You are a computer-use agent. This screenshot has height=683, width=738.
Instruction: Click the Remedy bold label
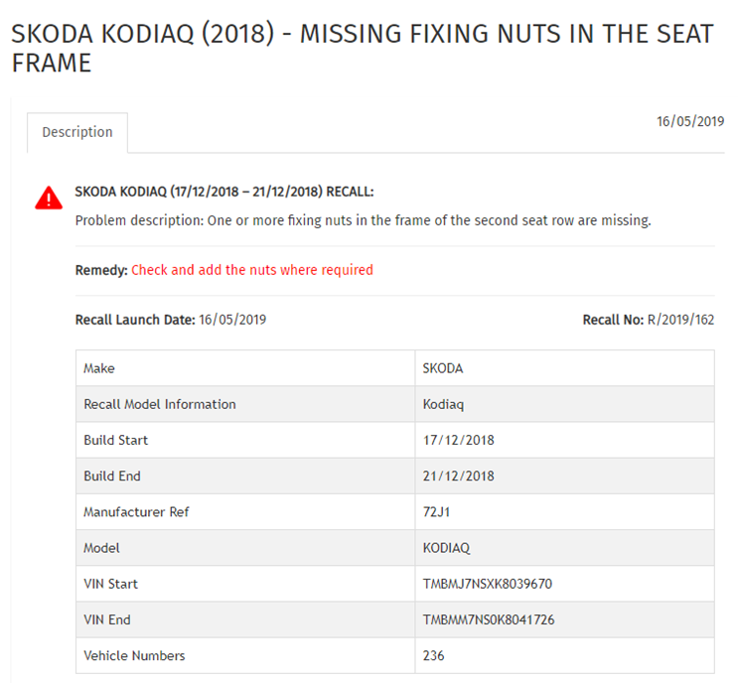click(x=101, y=270)
